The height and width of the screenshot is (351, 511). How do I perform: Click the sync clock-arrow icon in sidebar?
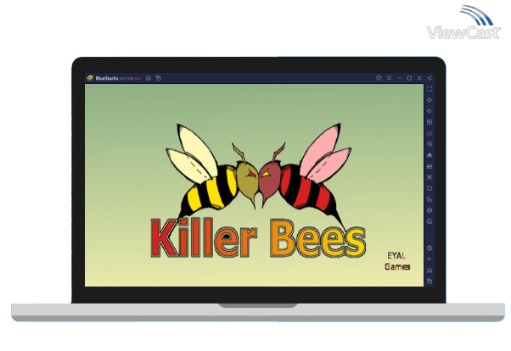click(430, 221)
